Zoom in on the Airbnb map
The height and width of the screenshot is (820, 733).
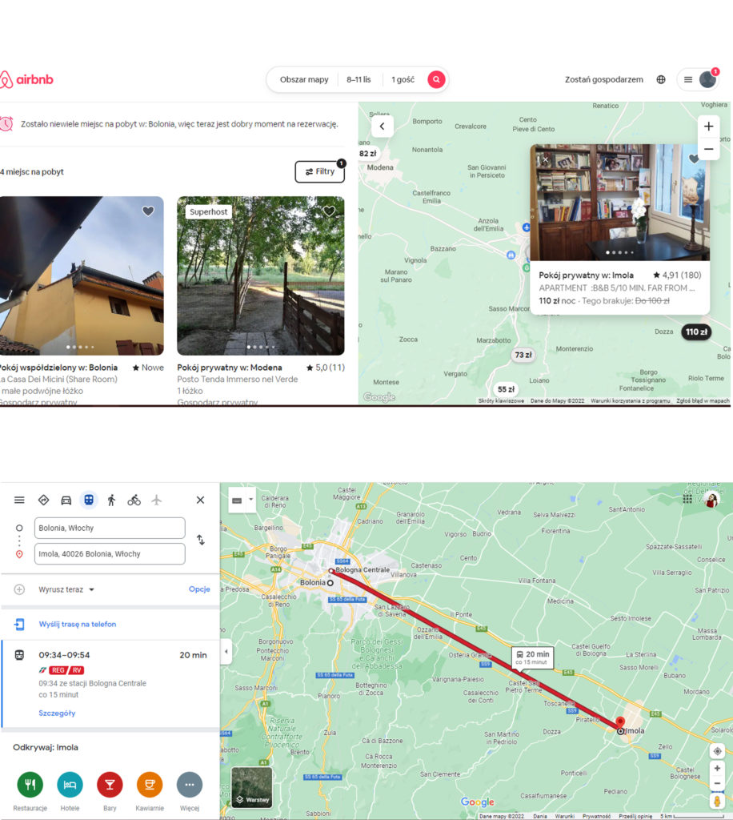[x=708, y=126]
